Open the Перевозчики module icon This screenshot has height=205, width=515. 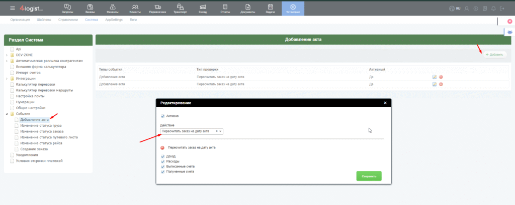[x=157, y=8]
